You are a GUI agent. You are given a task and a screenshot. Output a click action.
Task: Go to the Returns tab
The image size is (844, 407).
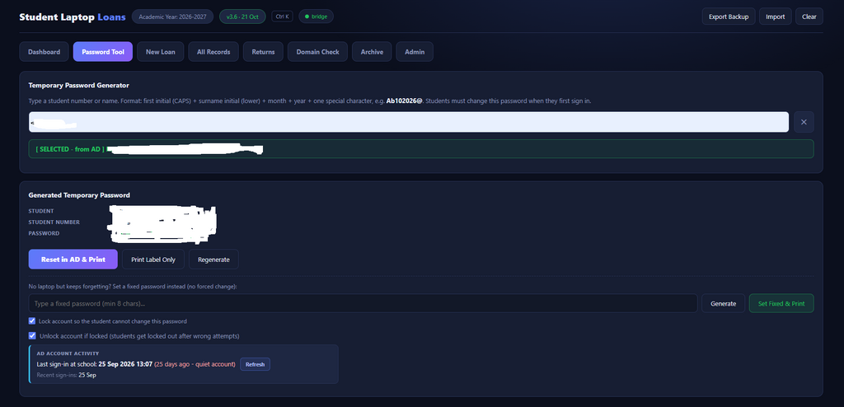[263, 52]
